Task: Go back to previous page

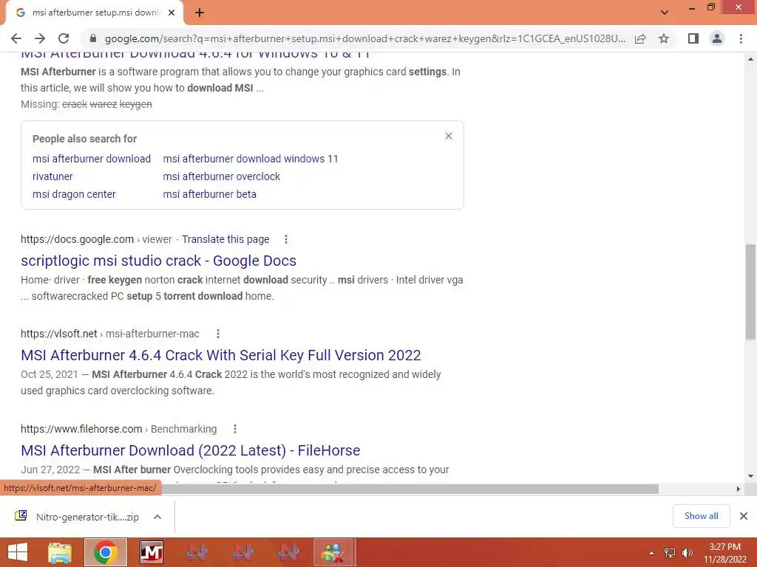Action: tap(16, 38)
